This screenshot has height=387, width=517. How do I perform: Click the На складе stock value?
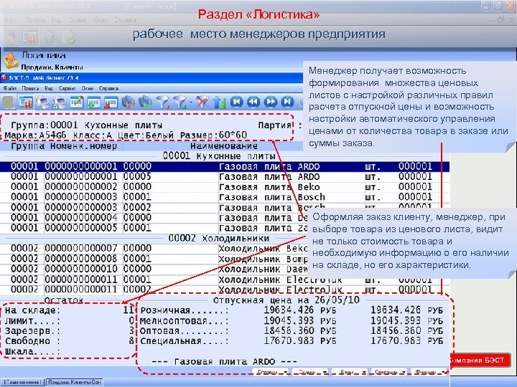(129, 310)
